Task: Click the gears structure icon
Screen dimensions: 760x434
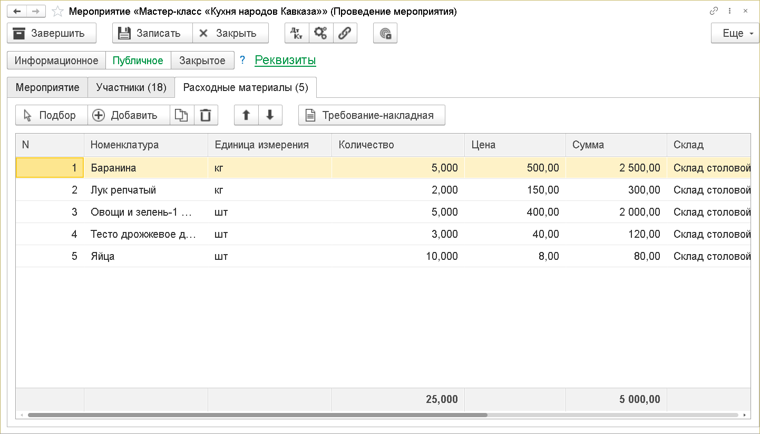Action: [x=320, y=33]
